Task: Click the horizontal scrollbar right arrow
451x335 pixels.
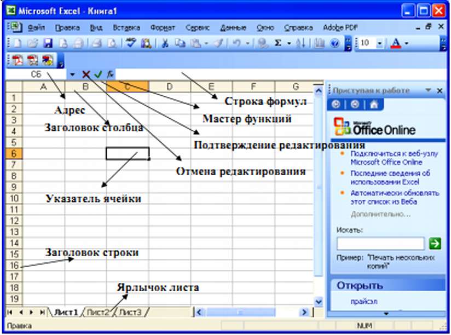Action: tap(304, 312)
